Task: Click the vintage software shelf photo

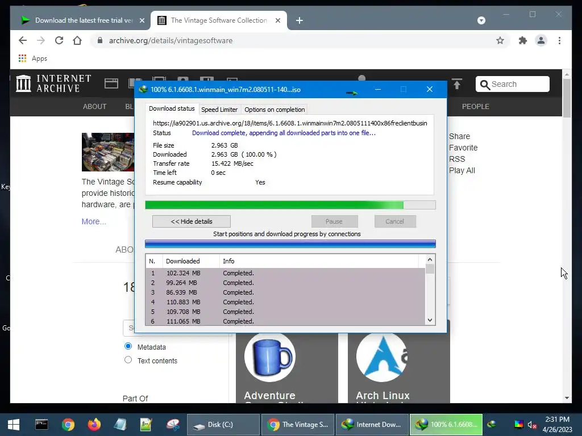Action: 108,152
